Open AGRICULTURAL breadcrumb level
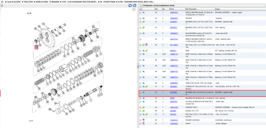 (x=42, y=2)
